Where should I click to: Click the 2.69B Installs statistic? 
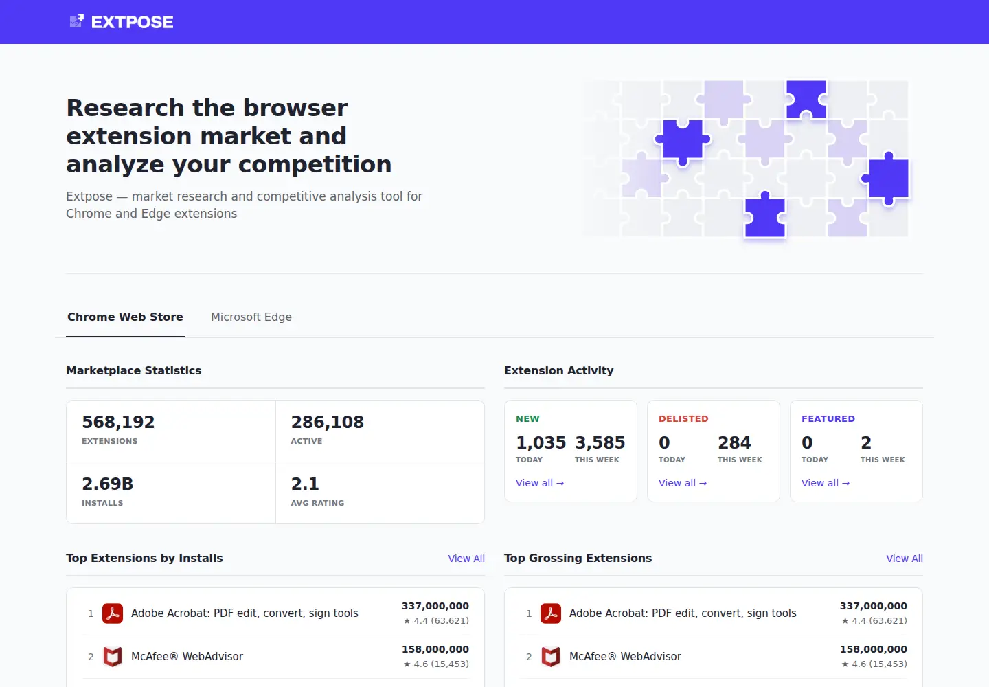[x=171, y=493]
